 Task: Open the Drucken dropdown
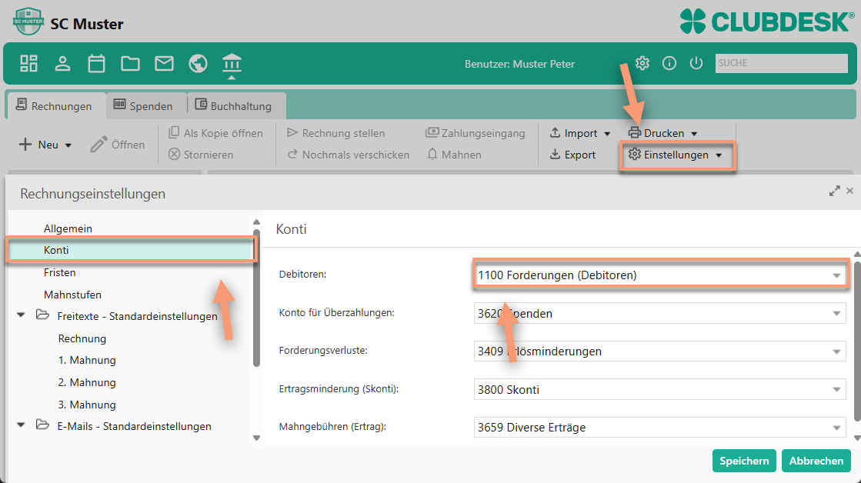[662, 133]
